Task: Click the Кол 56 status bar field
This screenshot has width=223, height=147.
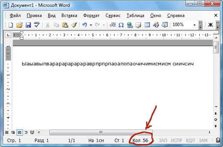Action: tap(140, 141)
